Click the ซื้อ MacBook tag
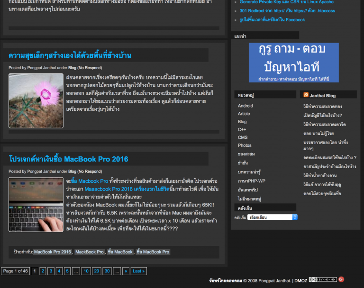364x288 pixels. 120,252
